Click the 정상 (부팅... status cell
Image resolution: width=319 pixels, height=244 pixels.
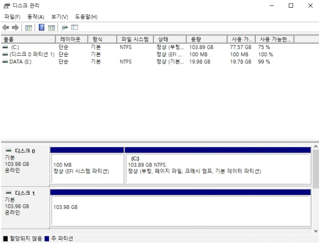click(x=170, y=47)
